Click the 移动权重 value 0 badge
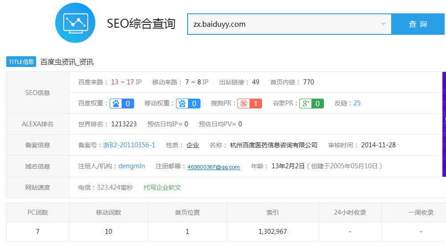Screen dimensions: 446x245 (x=194, y=104)
